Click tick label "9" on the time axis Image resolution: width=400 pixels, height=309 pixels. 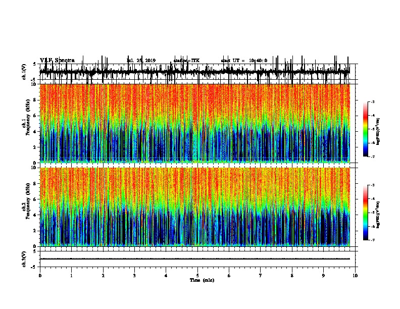pos(323,276)
